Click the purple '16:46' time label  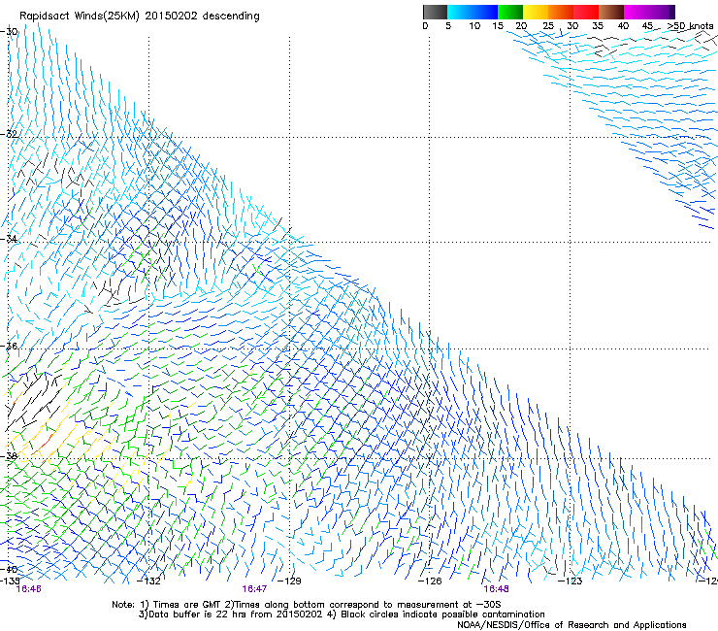pyautogui.click(x=28, y=589)
